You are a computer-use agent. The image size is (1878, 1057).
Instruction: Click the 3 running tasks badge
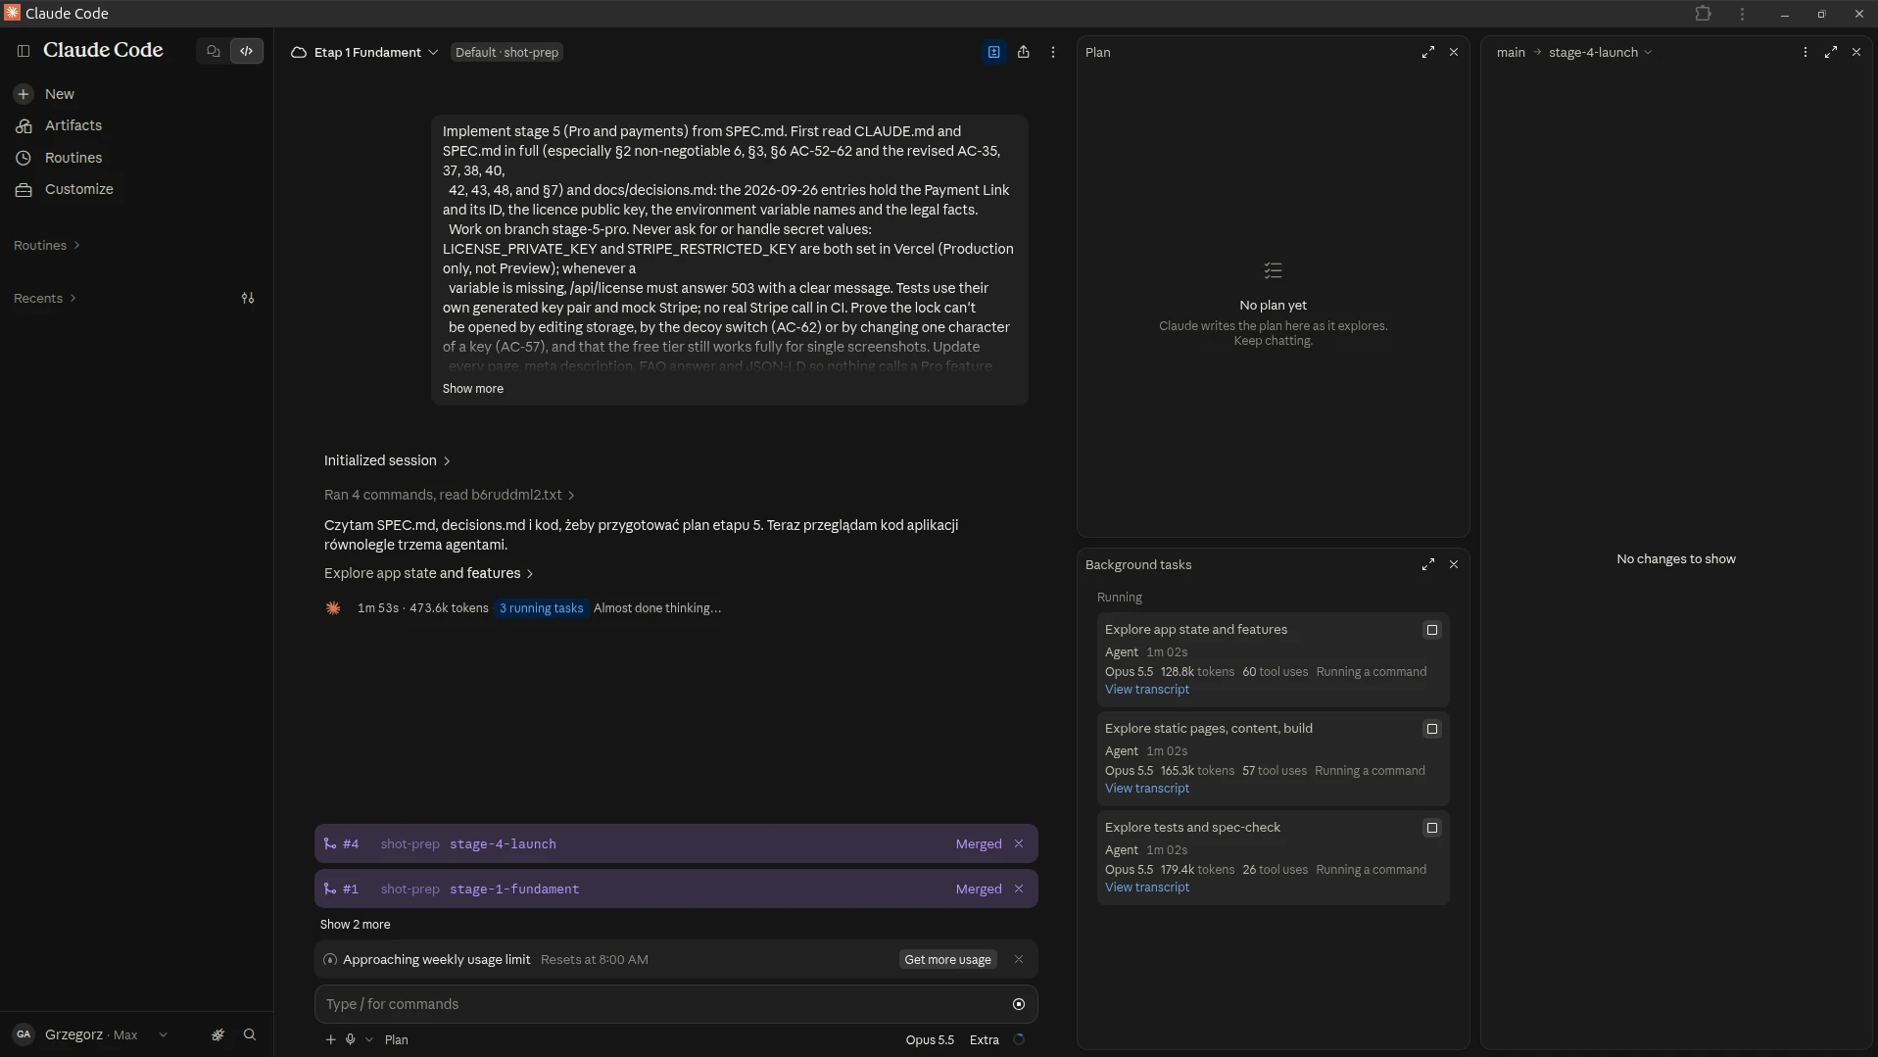point(541,608)
